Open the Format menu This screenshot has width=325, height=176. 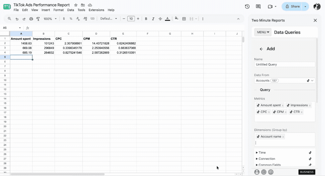point(59,10)
